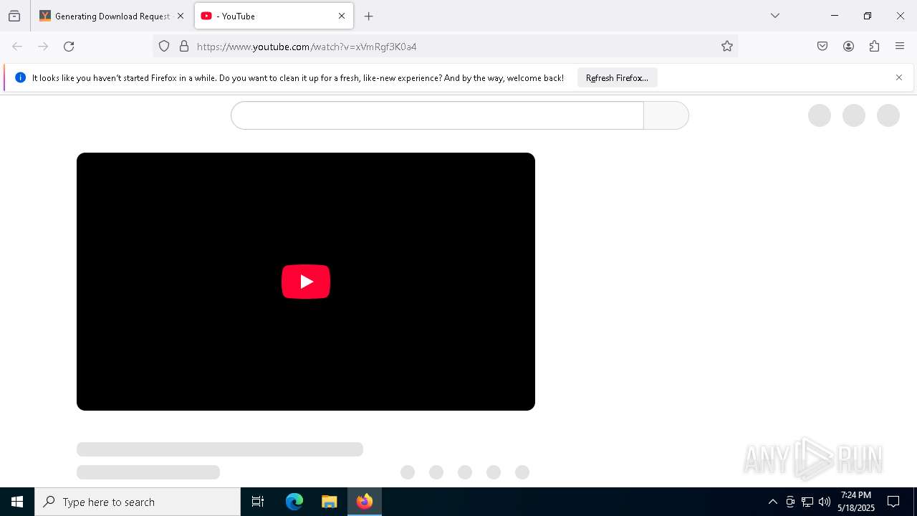Viewport: 917px width, 516px height.
Task: Open a new tab
Action: pyautogui.click(x=369, y=16)
